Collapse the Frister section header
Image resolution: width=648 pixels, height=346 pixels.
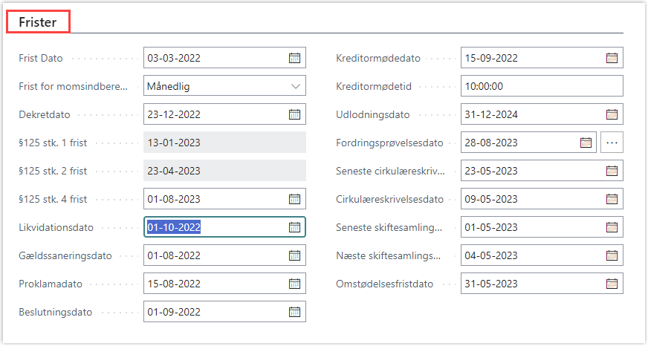click(38, 23)
